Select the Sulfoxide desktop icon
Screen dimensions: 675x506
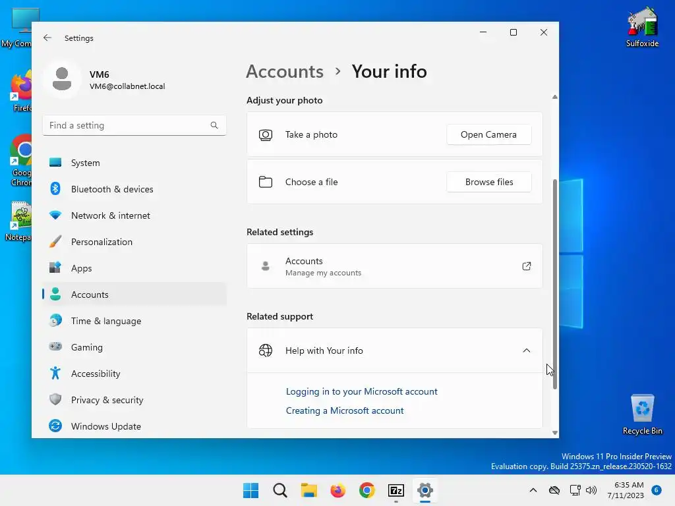point(642,28)
